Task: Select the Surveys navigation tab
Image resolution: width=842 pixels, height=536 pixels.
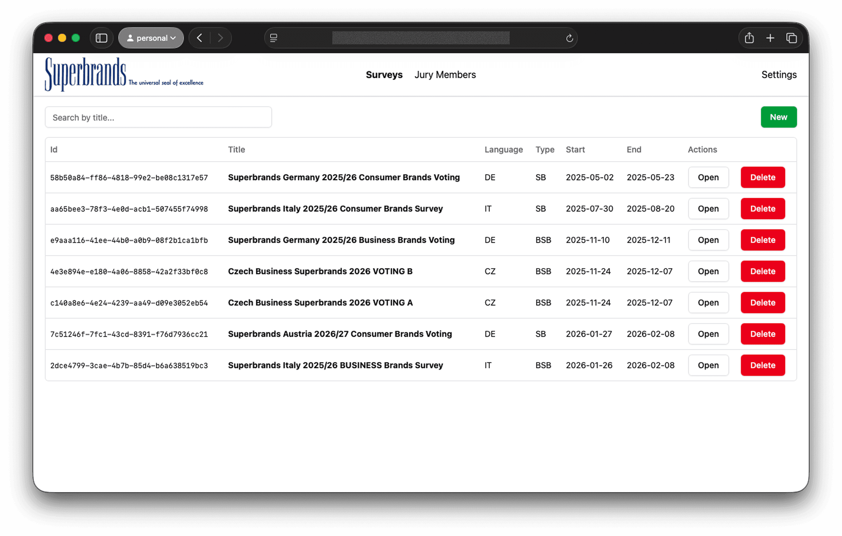Action: 384,75
